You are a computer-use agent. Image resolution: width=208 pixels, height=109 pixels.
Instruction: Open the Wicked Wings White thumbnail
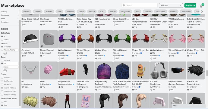159,39
